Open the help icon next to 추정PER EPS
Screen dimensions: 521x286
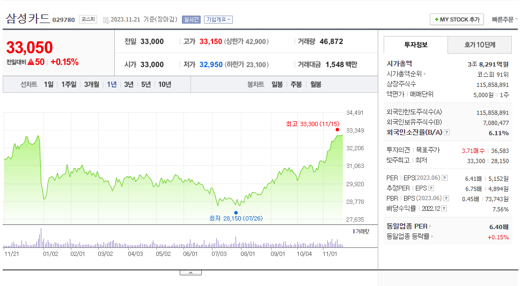coord(431,188)
